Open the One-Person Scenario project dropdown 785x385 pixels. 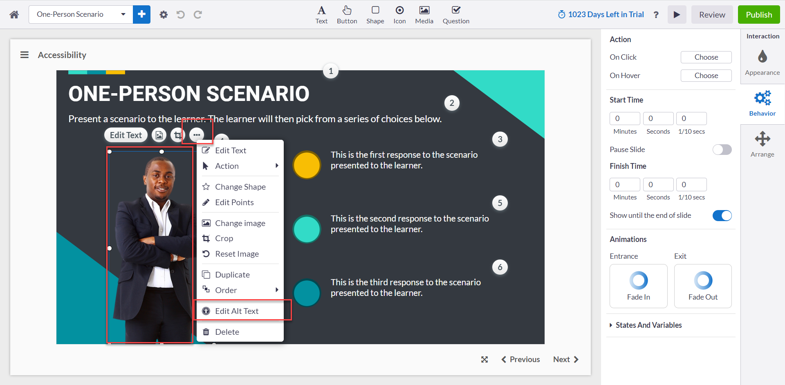point(81,14)
